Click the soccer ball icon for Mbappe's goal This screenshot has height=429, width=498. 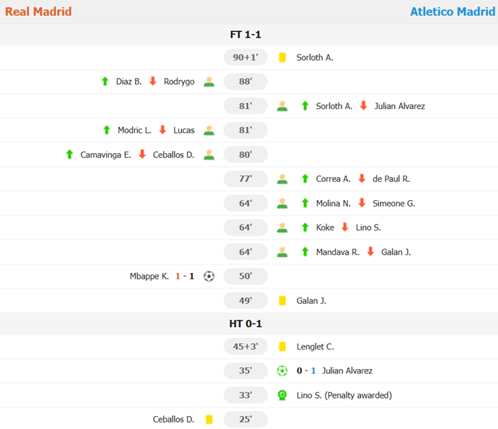209,276
